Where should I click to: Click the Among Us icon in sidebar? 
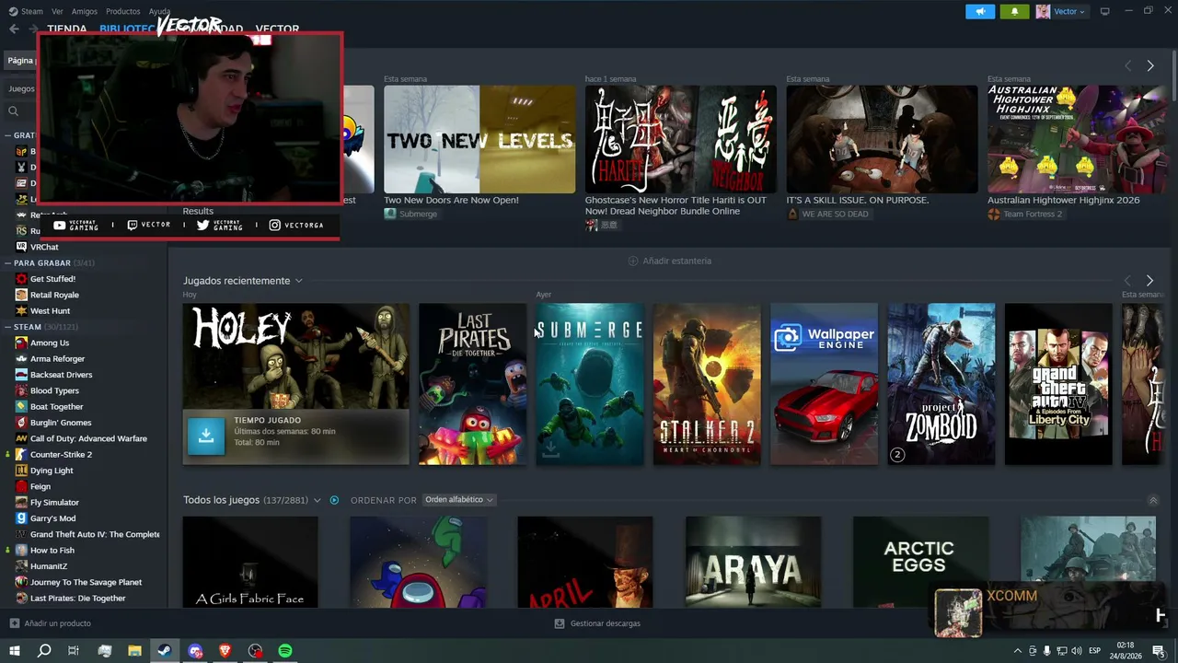click(21, 343)
